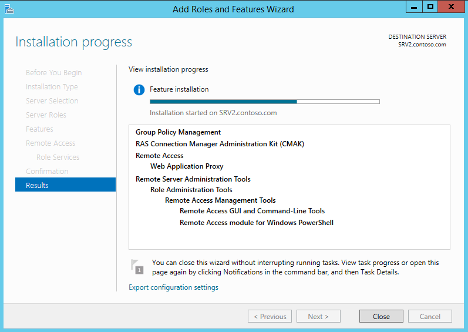The image size is (468, 332).
Task: Click Group Policy Management in the list
Action: point(178,132)
